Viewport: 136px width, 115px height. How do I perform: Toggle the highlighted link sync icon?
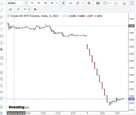coord(2,98)
